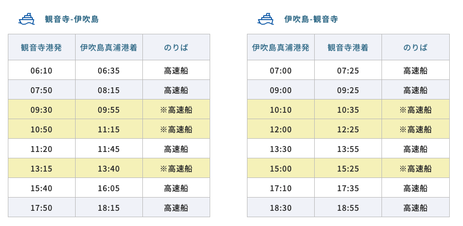Click the 伊吹島真浦港着 column header
Viewport: 463px width, 226px height.
pos(109,47)
